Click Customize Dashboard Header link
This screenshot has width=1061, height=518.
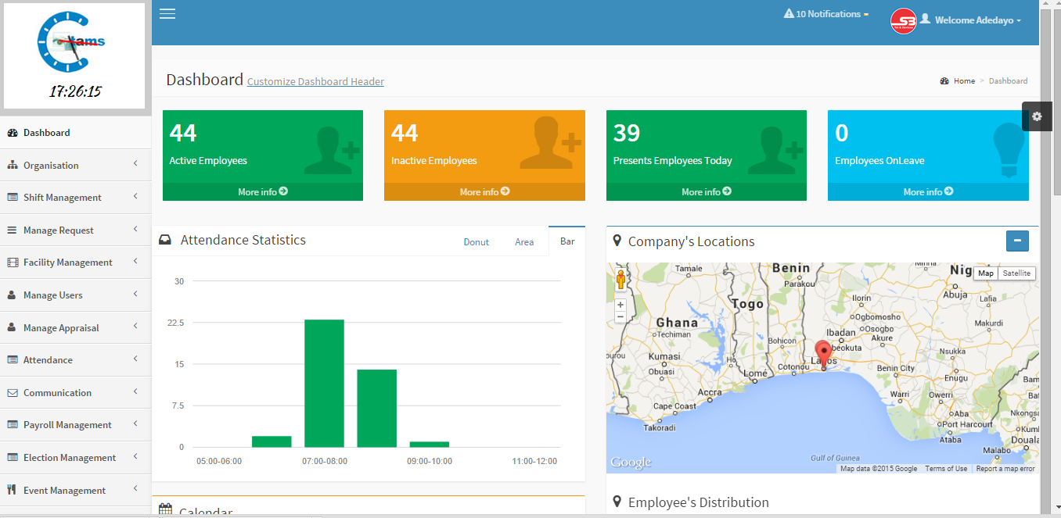pos(315,81)
